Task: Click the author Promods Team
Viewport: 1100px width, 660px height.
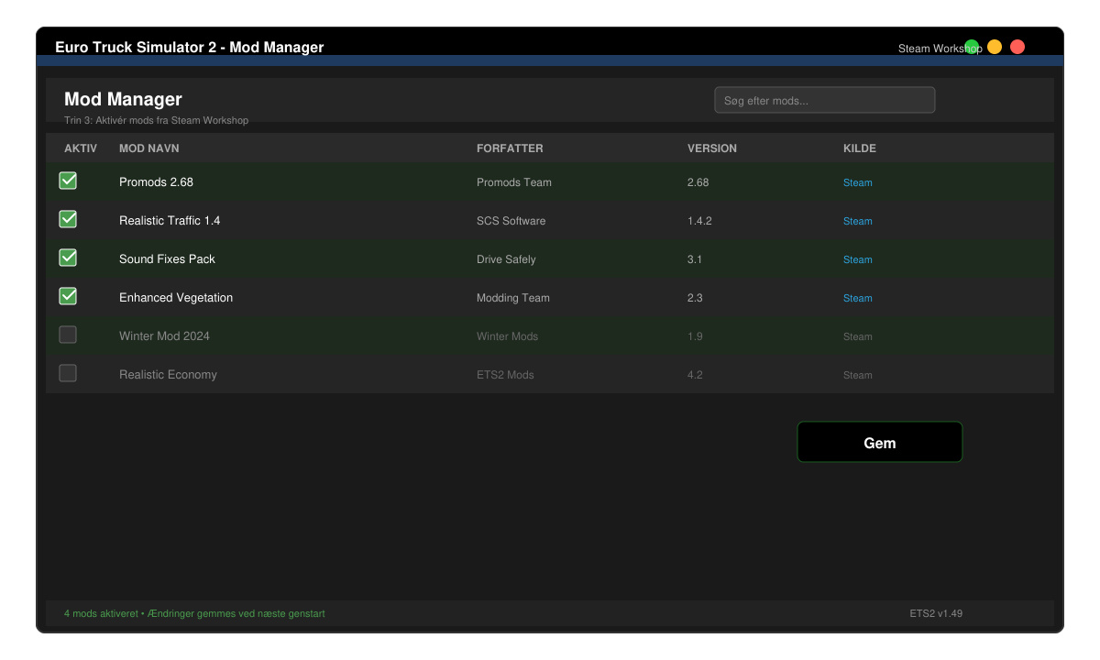Action: click(514, 182)
